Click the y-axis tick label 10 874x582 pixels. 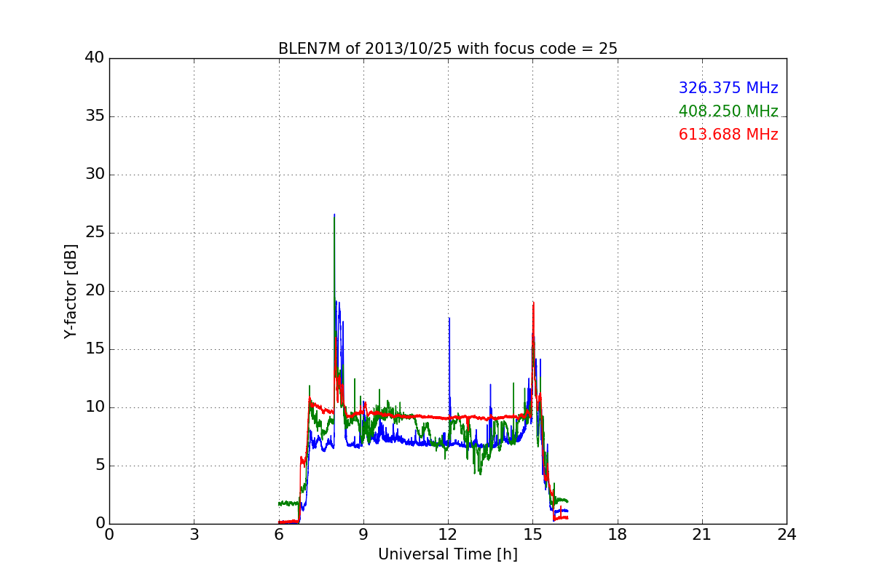coord(95,407)
